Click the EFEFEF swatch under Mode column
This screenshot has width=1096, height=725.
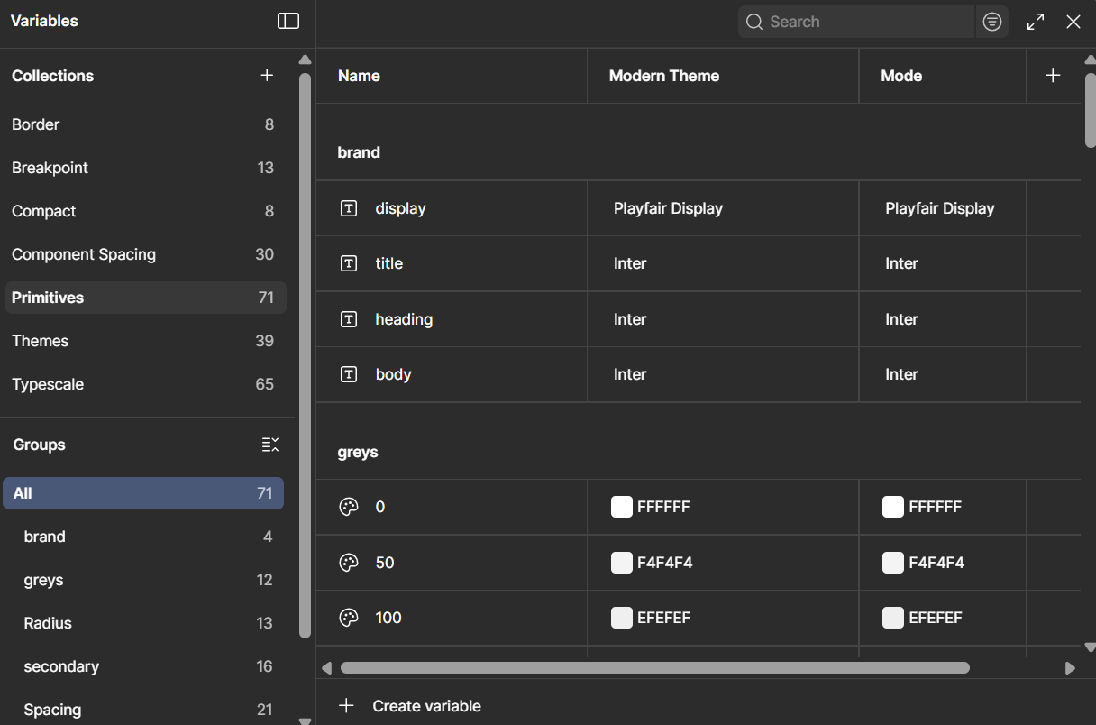893,618
